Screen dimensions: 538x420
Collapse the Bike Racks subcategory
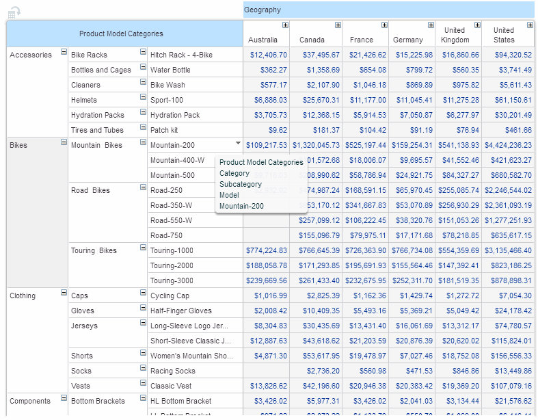coord(143,52)
